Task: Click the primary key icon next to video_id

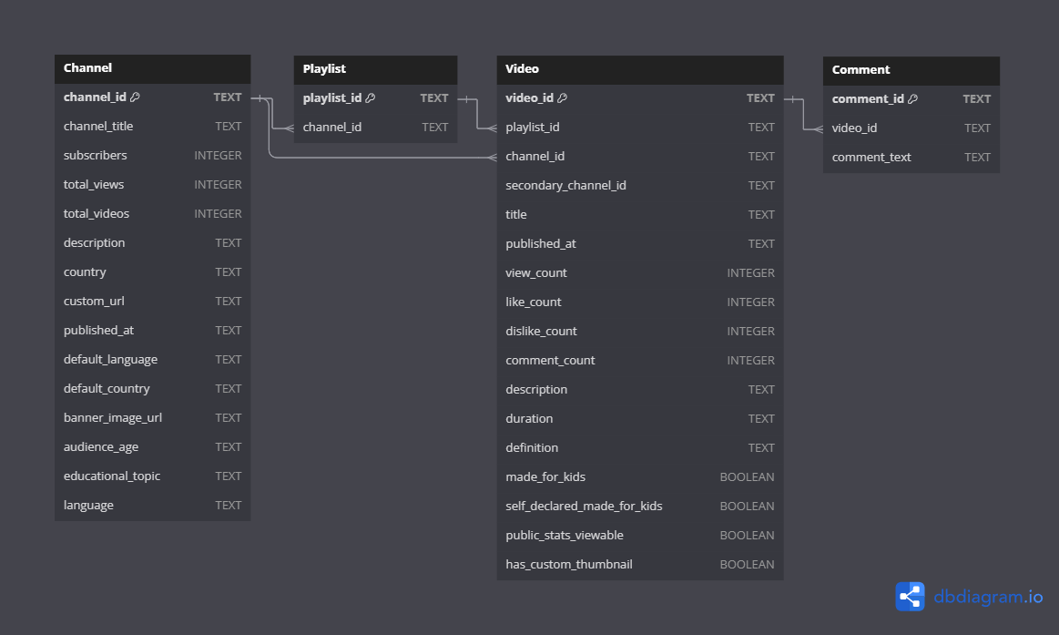Action: 562,98
